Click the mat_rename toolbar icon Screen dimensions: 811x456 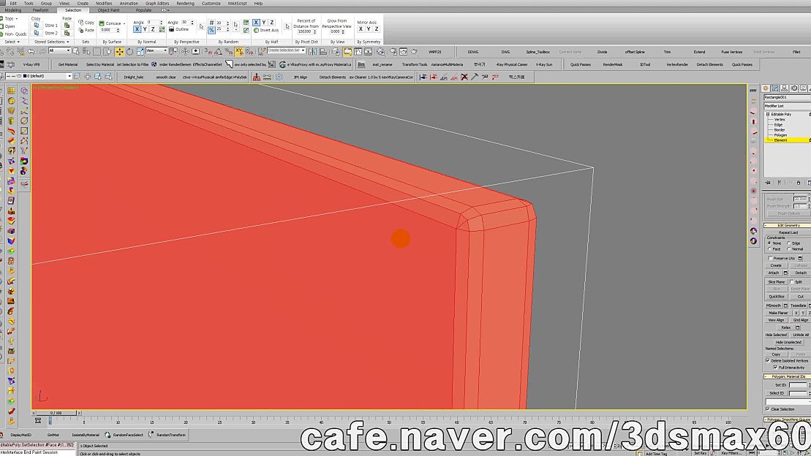[382, 64]
